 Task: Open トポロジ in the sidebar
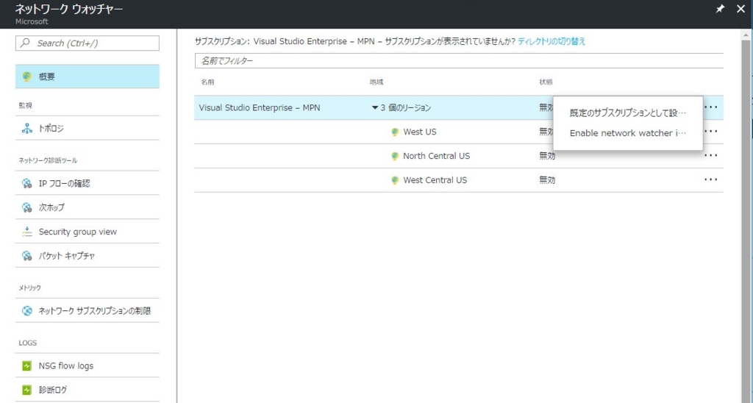(88, 128)
